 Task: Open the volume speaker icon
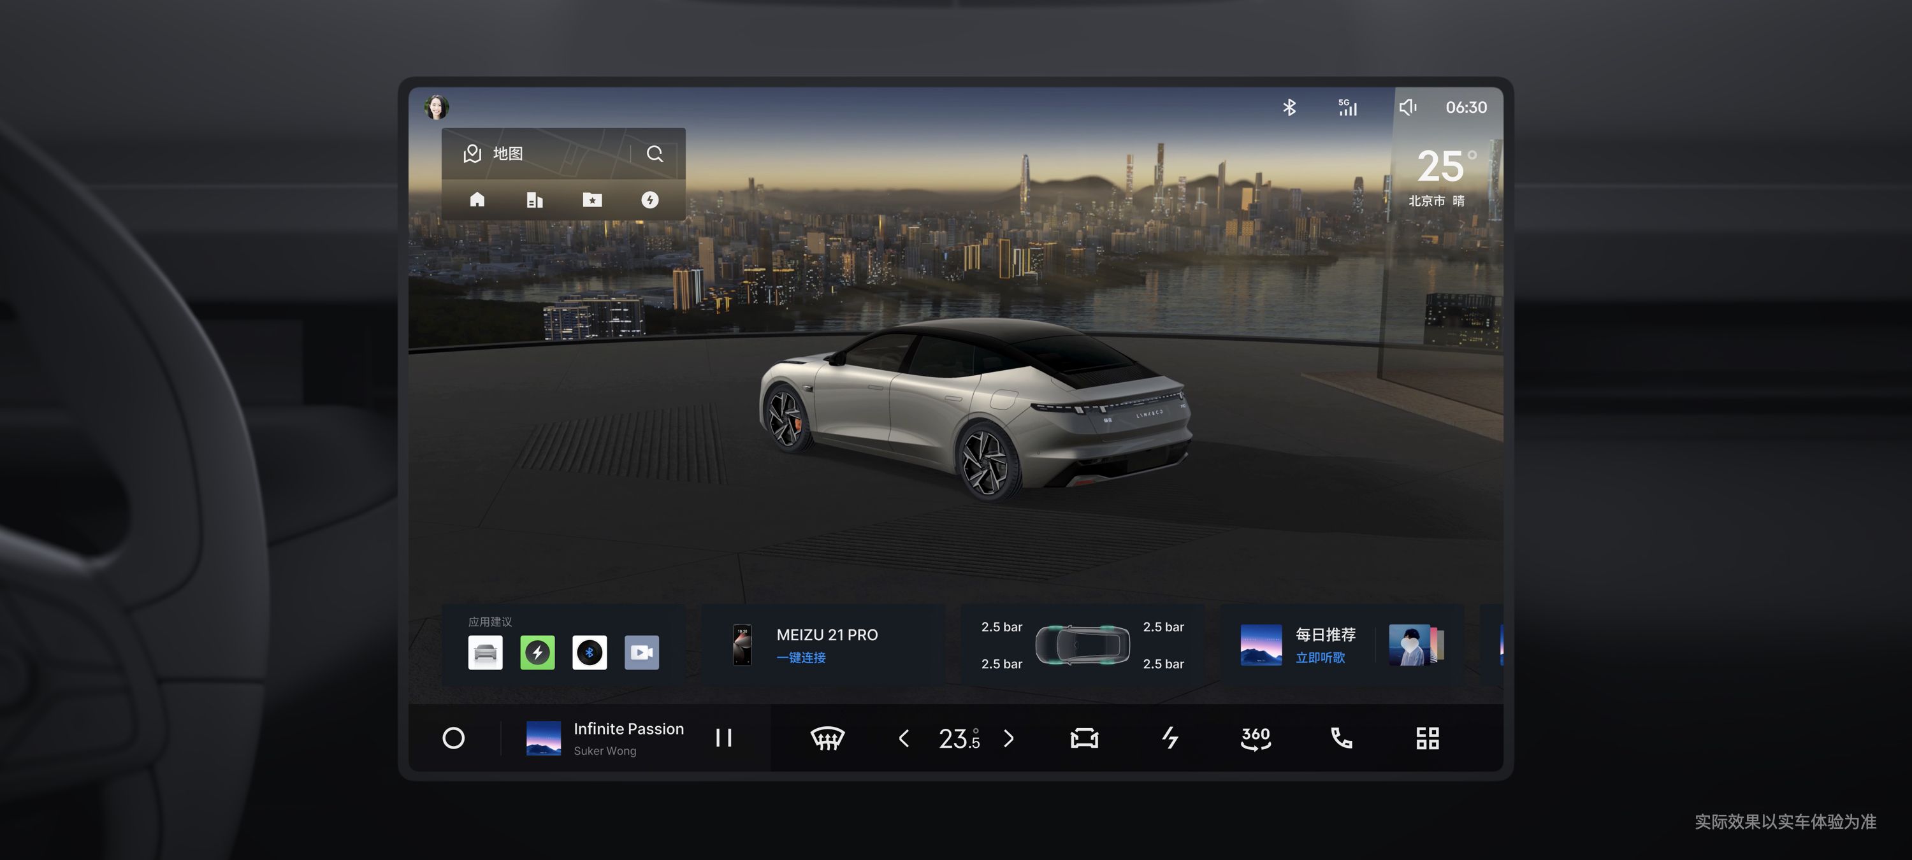click(x=1407, y=108)
